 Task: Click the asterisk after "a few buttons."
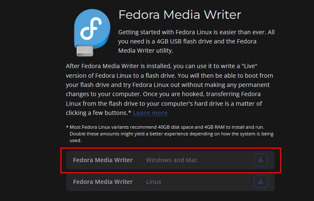pos(129,113)
